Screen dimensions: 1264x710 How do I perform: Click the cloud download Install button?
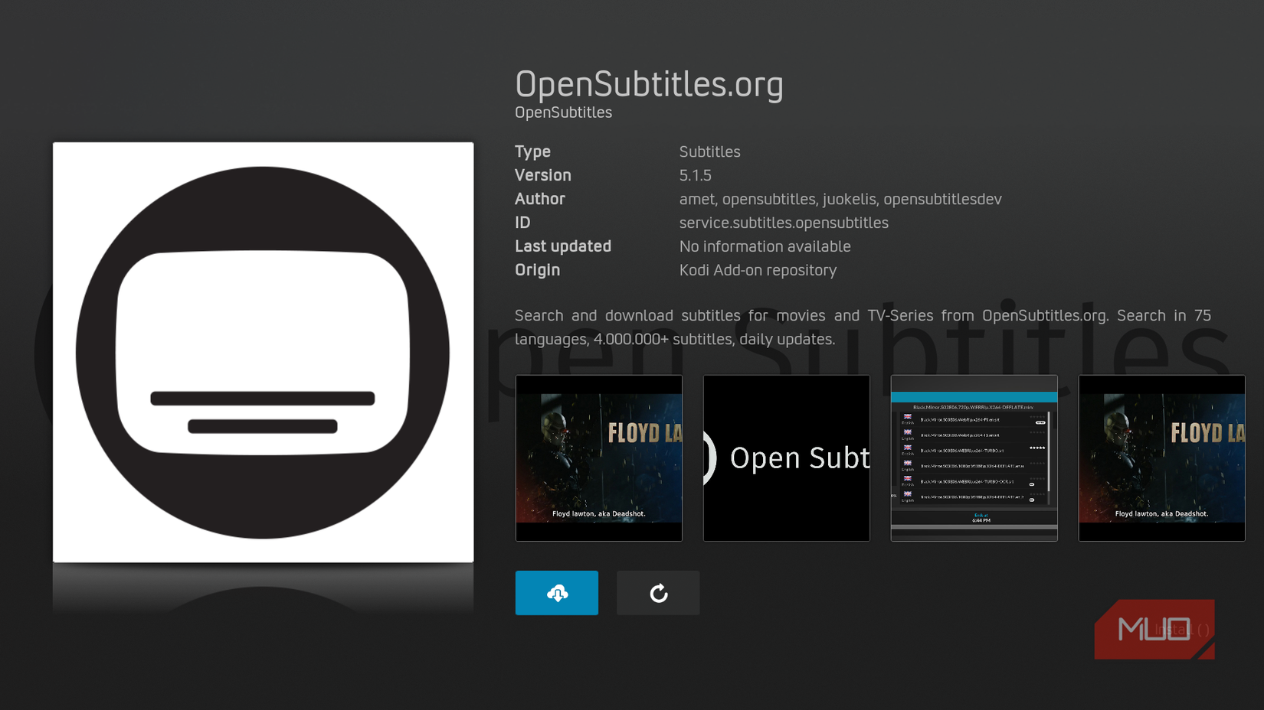(x=557, y=593)
